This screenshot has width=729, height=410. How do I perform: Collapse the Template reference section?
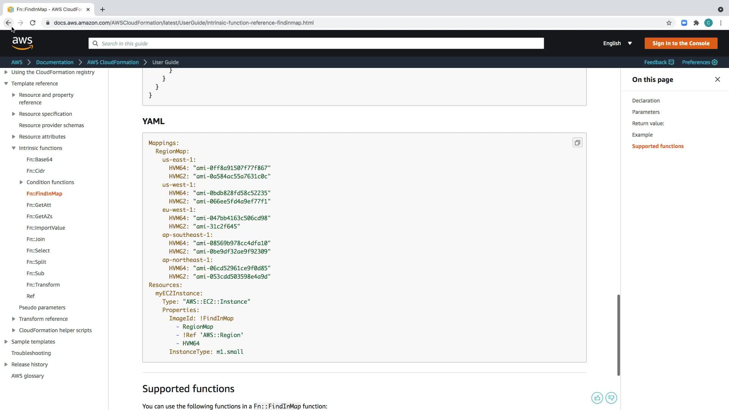point(6,84)
